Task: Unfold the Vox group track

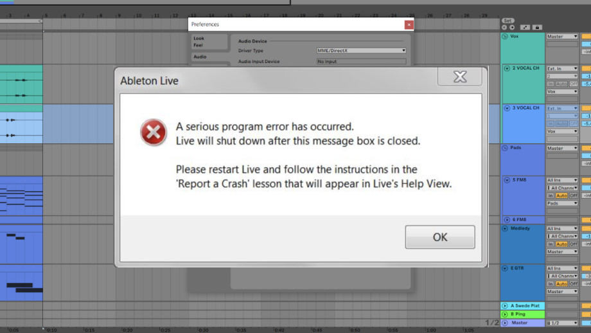Action: [505, 37]
